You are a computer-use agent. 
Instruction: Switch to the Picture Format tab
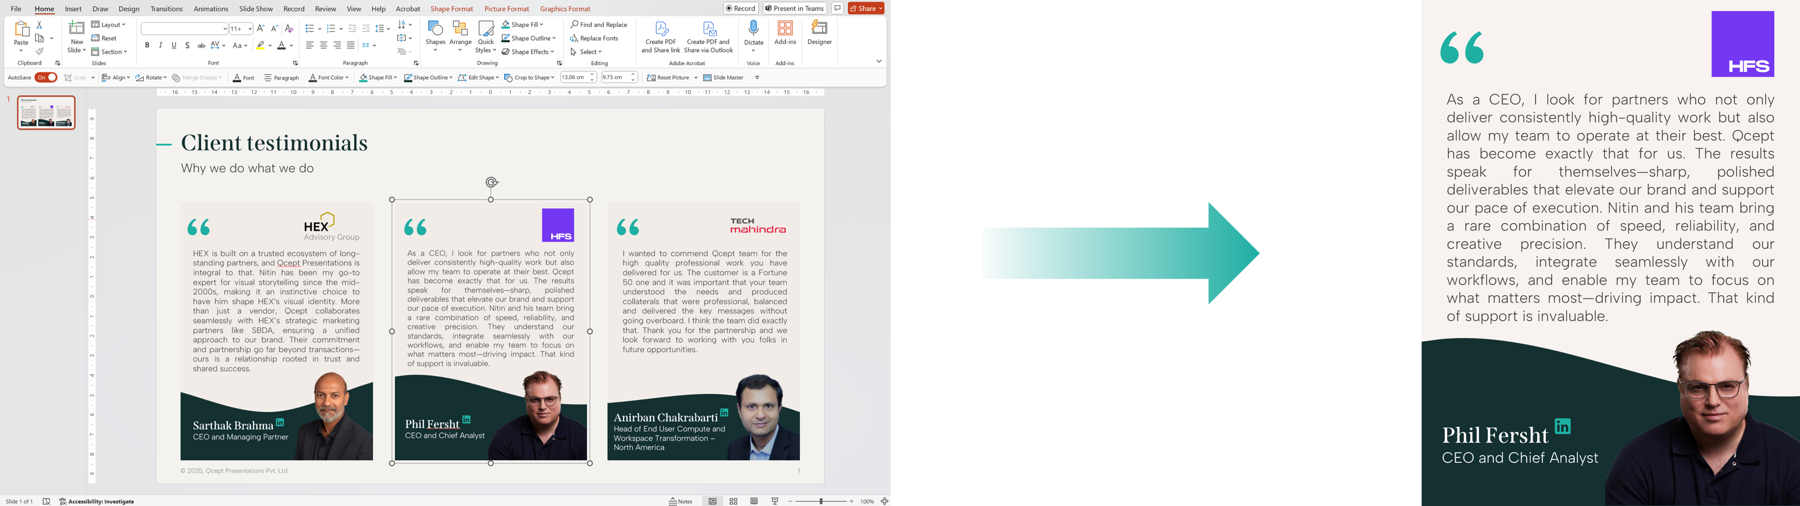pyautogui.click(x=507, y=9)
